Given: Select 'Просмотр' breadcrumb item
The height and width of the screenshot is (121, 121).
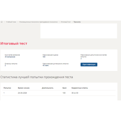Looking at the screenshot, I should click(x=77, y=22).
